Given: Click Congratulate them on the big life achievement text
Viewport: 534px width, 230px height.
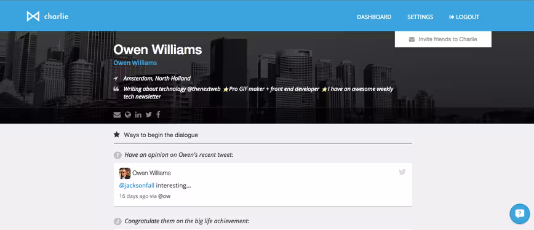Looking at the screenshot, I should (x=187, y=221).
